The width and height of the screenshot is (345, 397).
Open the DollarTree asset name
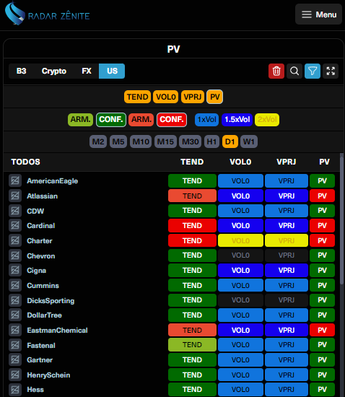[44, 315]
